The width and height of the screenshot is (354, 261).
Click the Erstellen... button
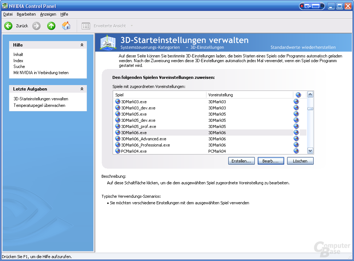(241, 161)
